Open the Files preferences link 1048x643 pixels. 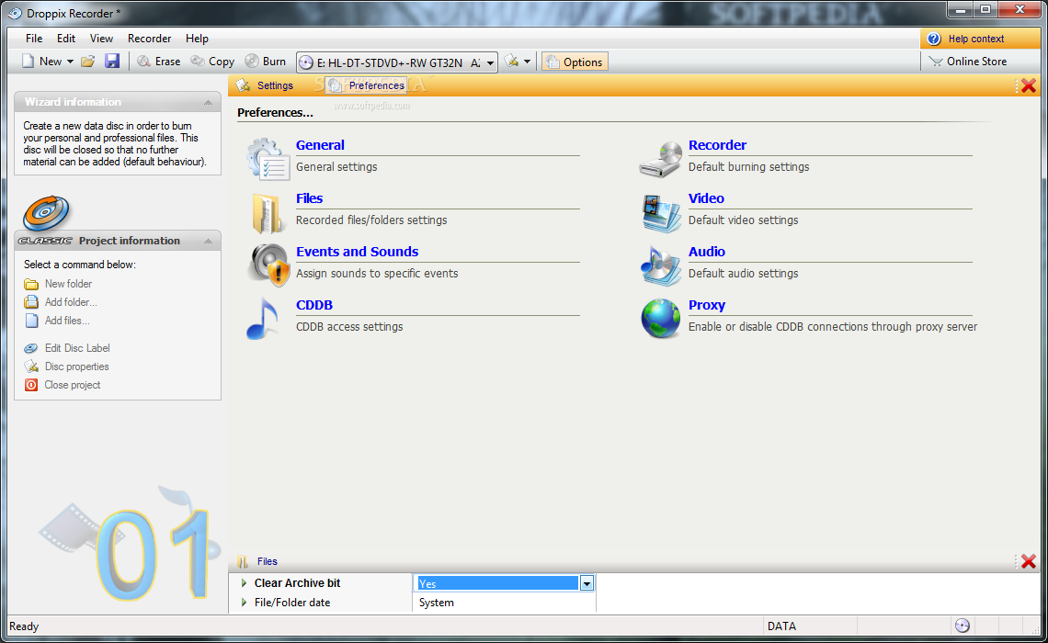point(310,198)
